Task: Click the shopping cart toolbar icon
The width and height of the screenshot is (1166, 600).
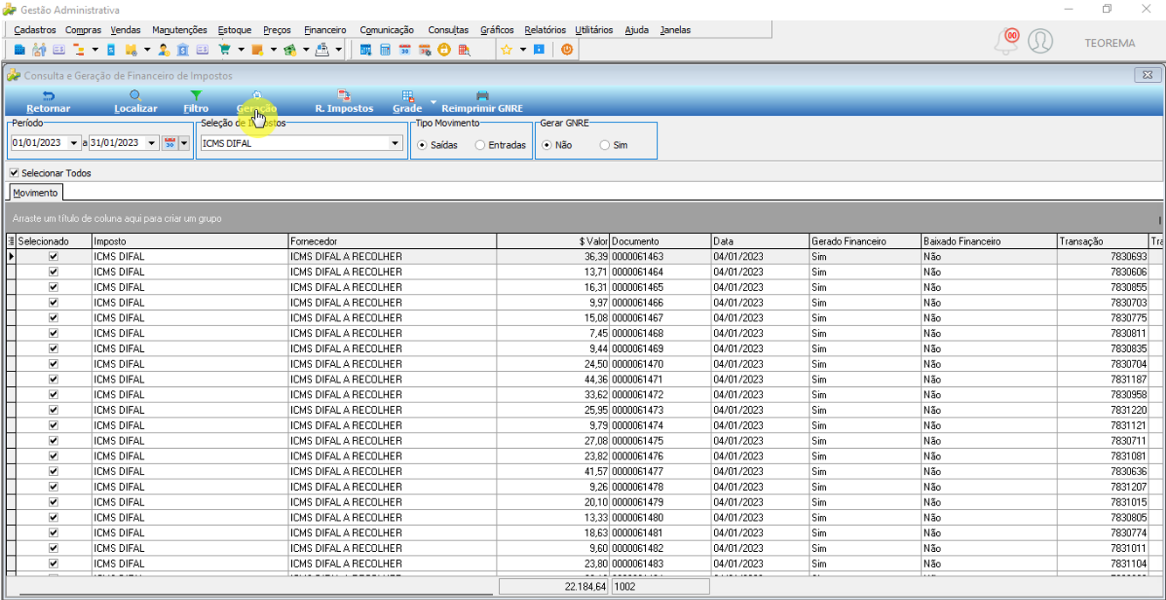Action: tap(225, 50)
